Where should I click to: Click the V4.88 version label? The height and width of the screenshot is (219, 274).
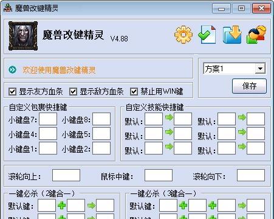(x=119, y=39)
